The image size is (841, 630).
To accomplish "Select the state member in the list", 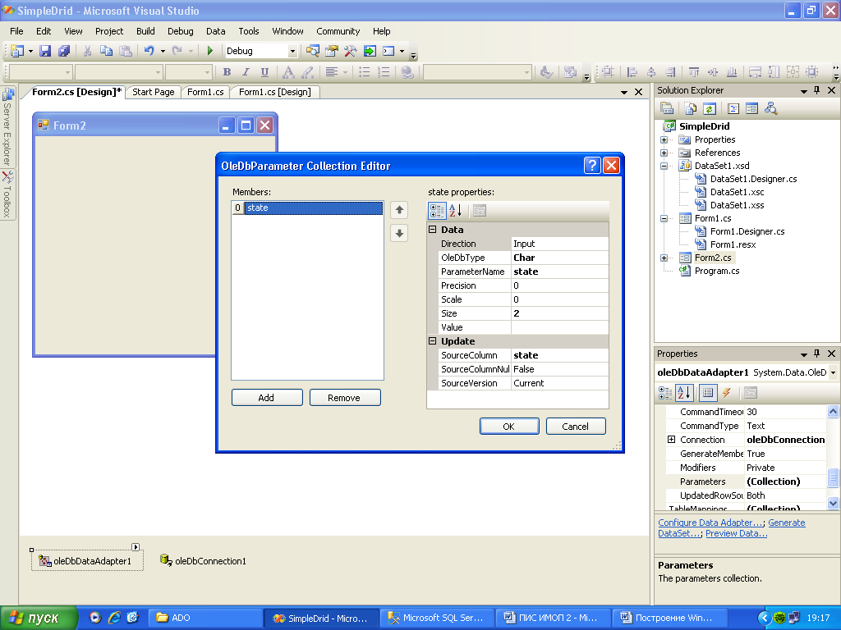I will [x=313, y=208].
